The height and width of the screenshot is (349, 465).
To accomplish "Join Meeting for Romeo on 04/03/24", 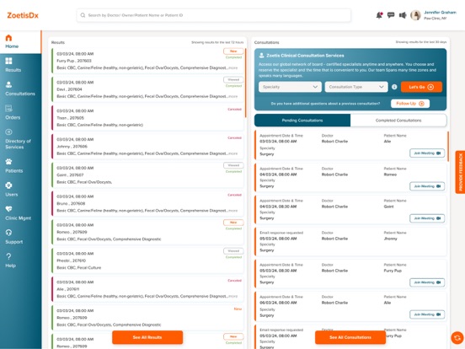I will [427, 186].
